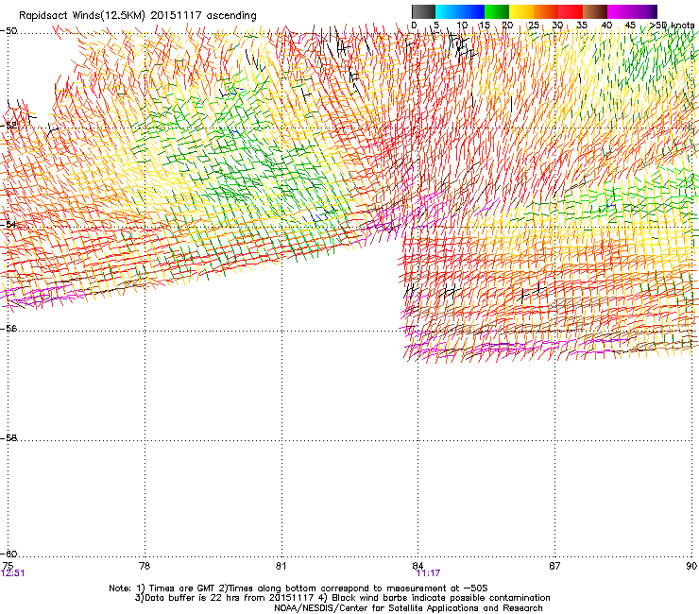The image size is (699, 614).
Task: Click the 'Note: 1) Times are GMT' line
Action: (x=298, y=588)
